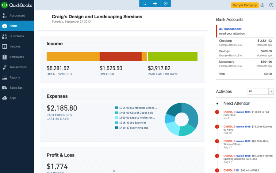Open the overdue Bill link to PG&E
The width and height of the screenshot is (276, 173).
[238, 170]
